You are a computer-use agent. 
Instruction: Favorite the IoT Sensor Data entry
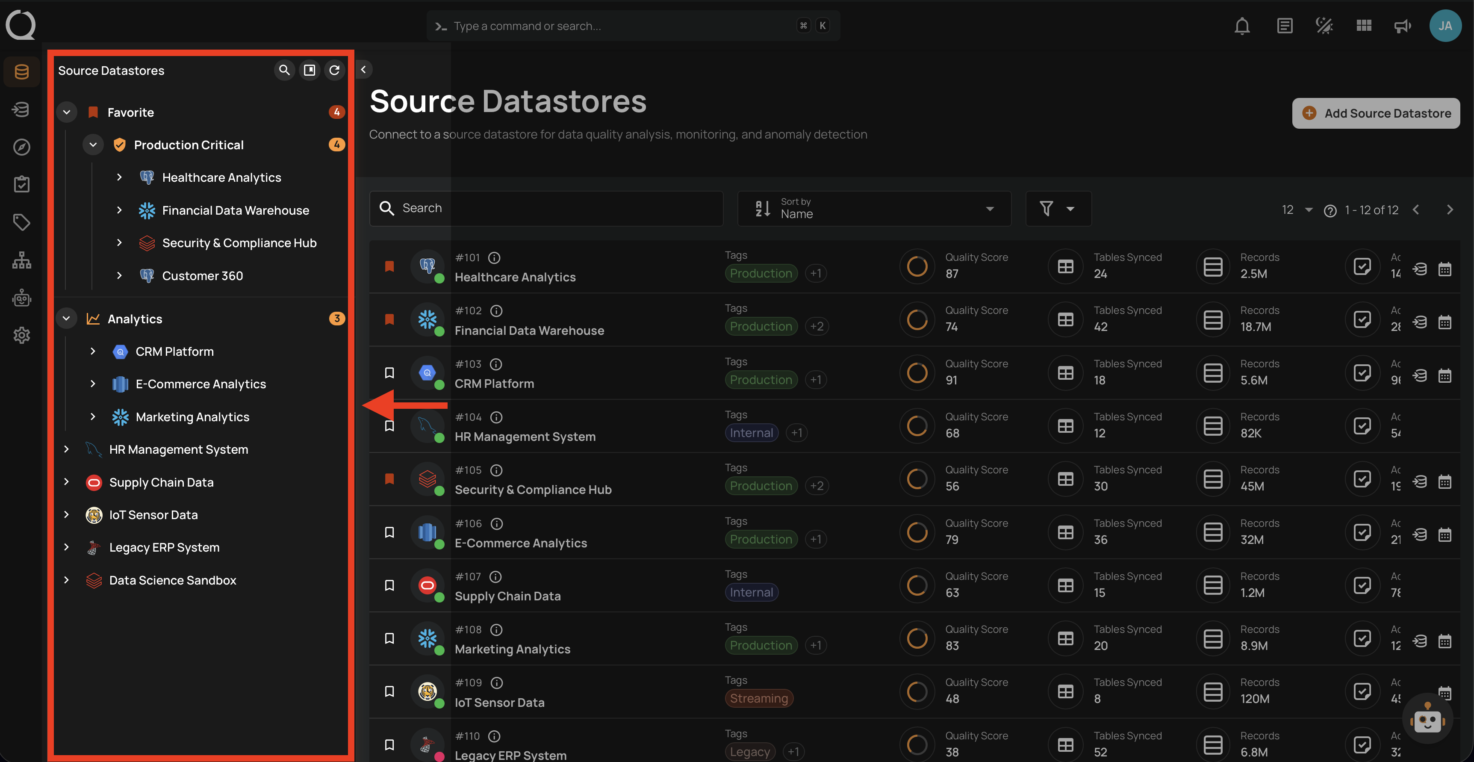pos(390,691)
